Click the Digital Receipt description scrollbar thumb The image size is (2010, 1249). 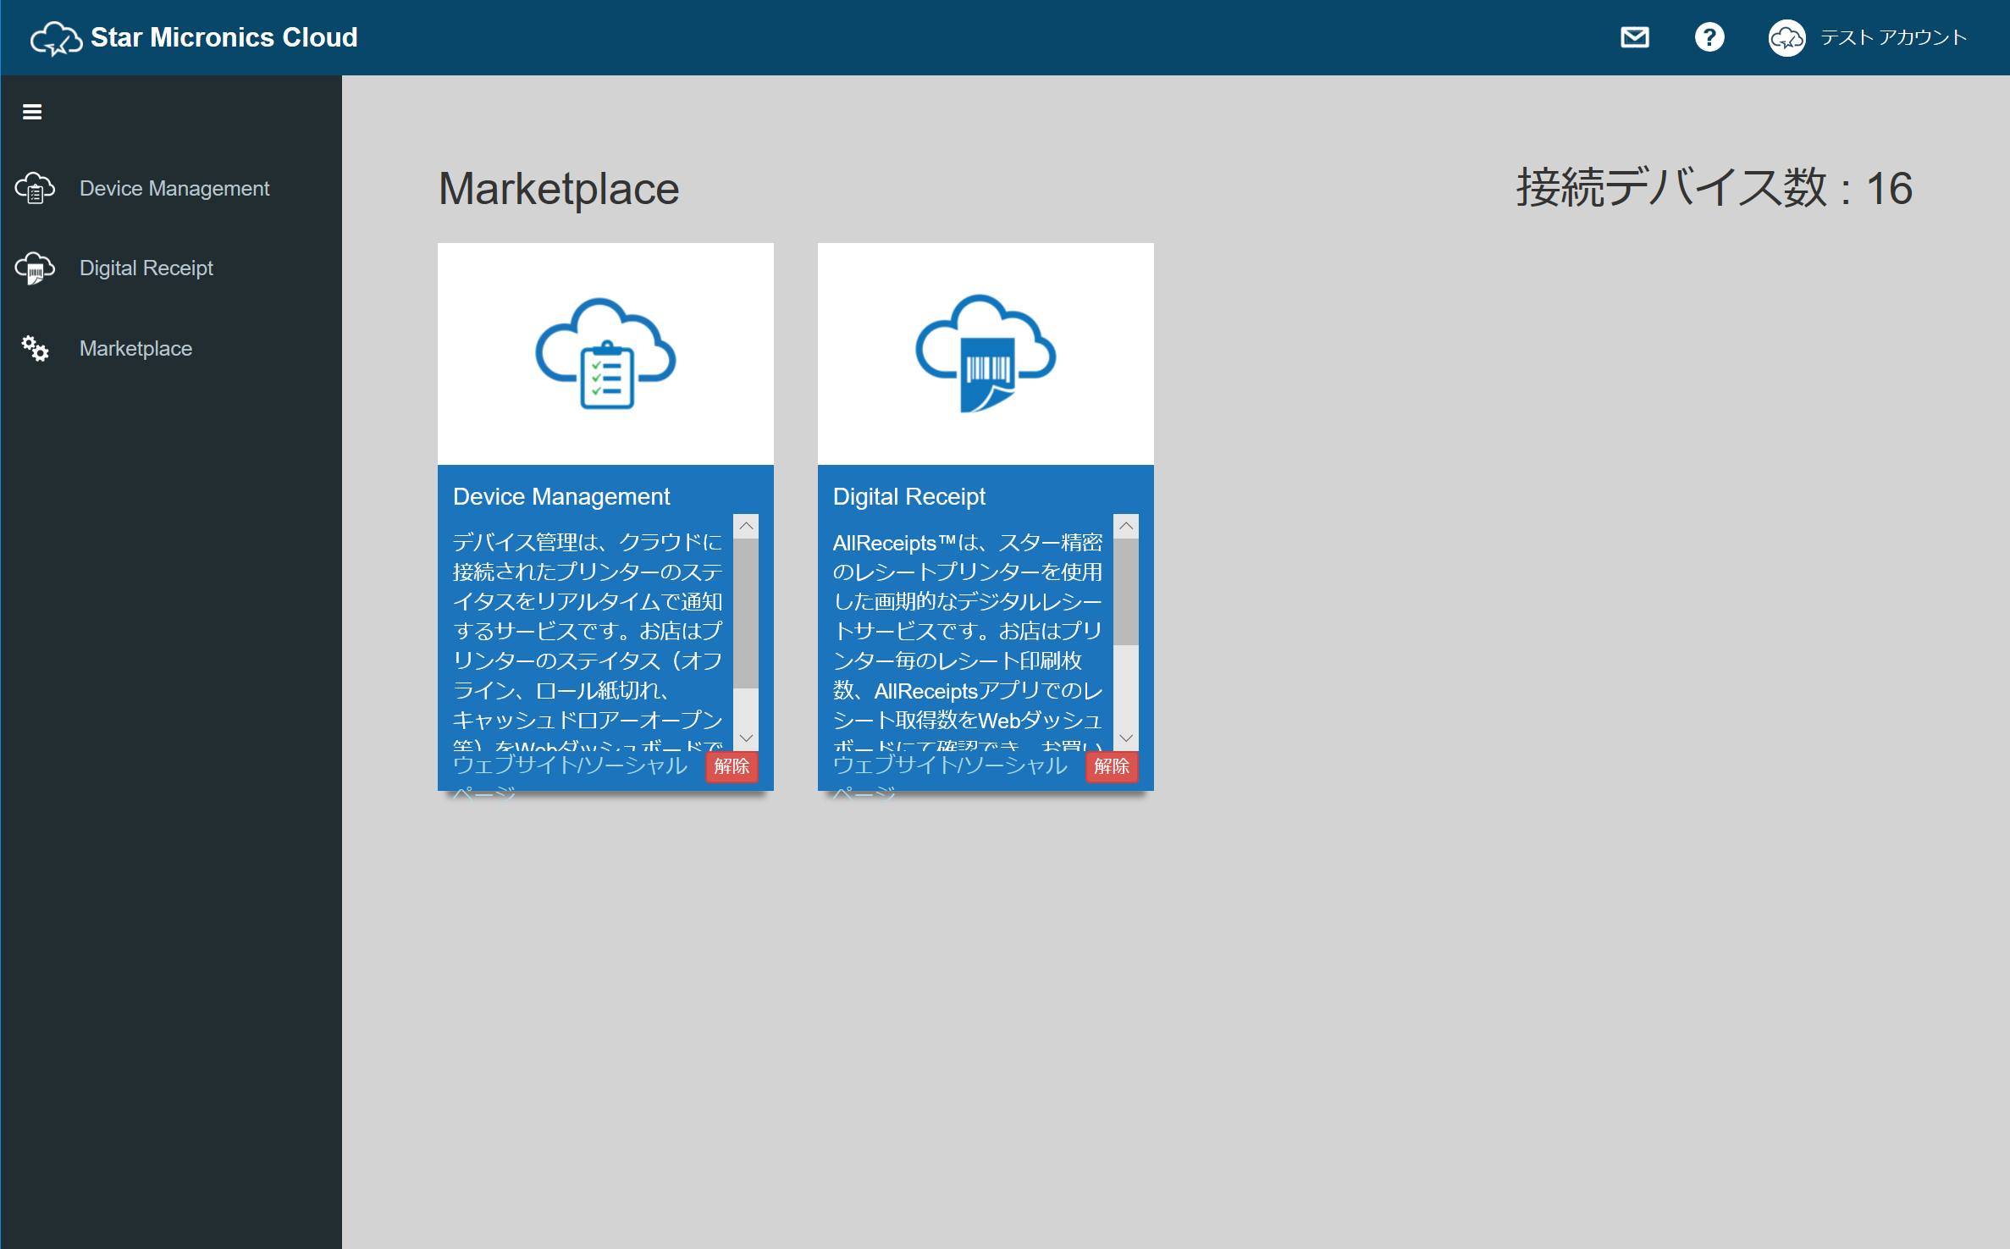1126,592
